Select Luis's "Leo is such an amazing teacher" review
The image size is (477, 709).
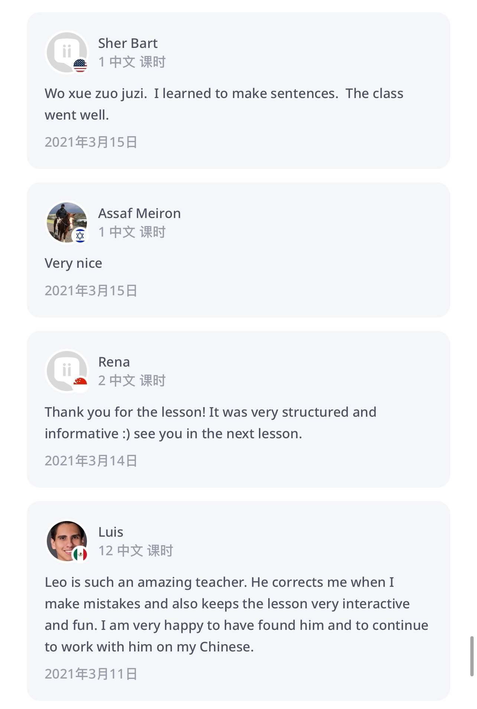click(236, 614)
